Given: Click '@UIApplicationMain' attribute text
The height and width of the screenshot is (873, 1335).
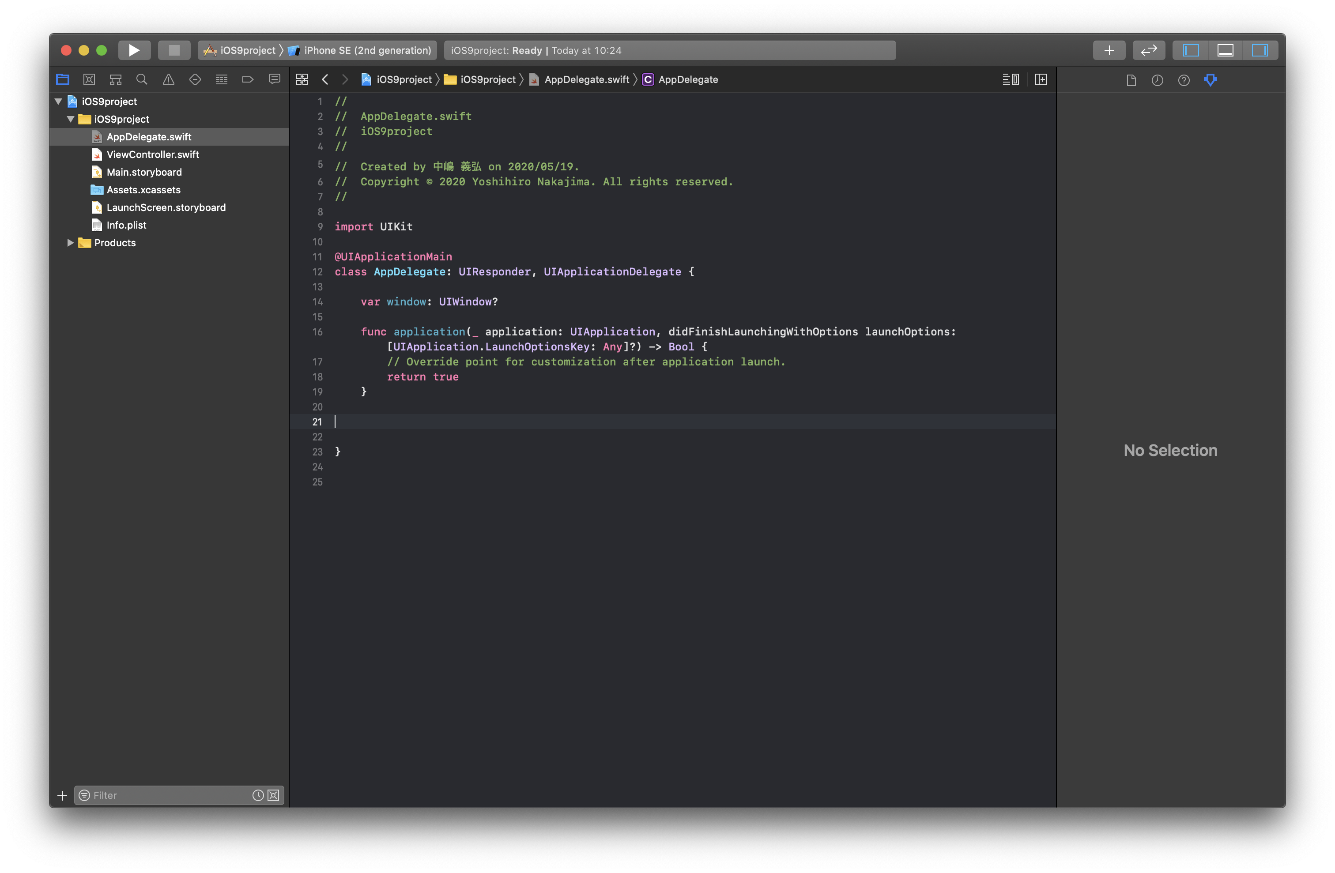Looking at the screenshot, I should (x=393, y=257).
